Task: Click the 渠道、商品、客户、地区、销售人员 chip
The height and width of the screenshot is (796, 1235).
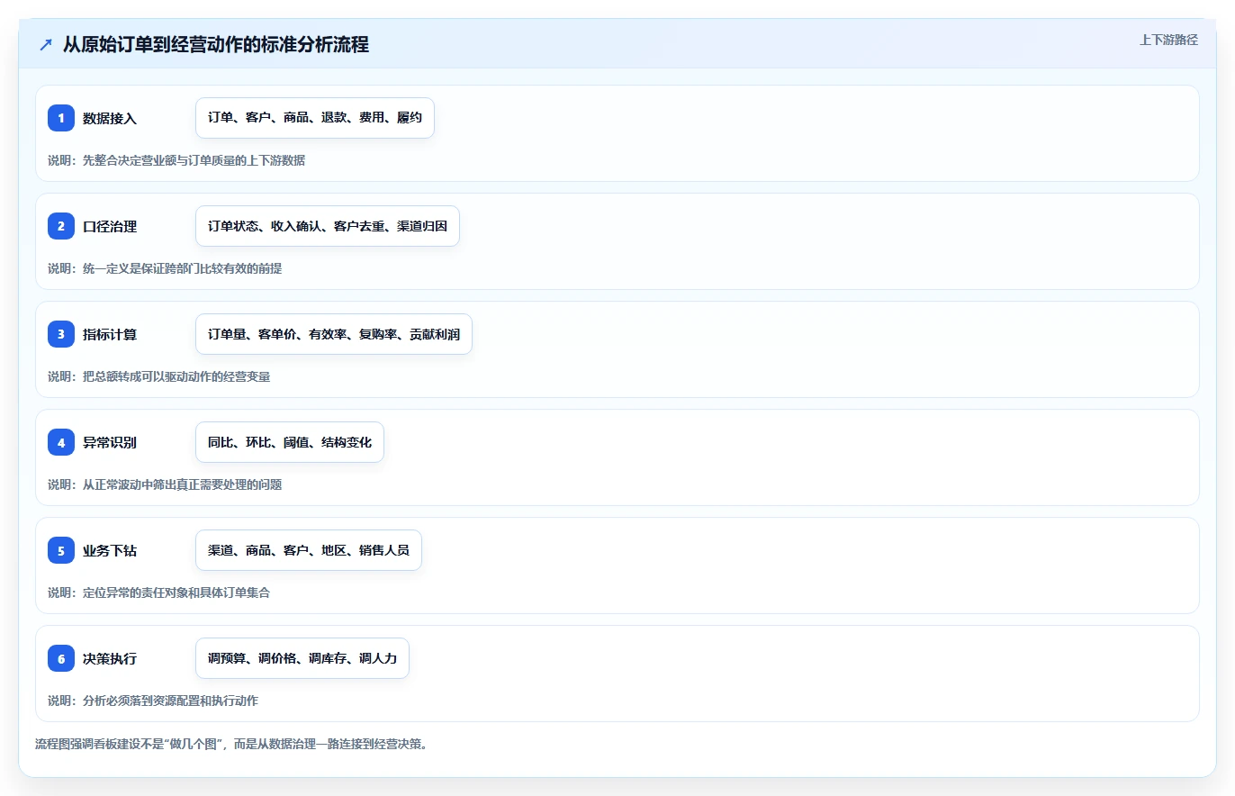Action: pyautogui.click(x=309, y=550)
